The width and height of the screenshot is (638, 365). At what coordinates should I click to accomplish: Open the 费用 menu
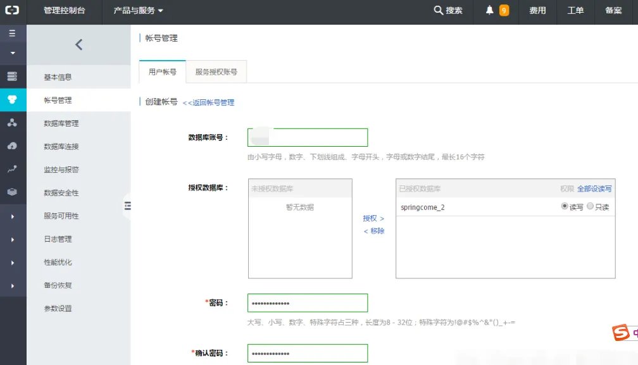pyautogui.click(x=537, y=11)
